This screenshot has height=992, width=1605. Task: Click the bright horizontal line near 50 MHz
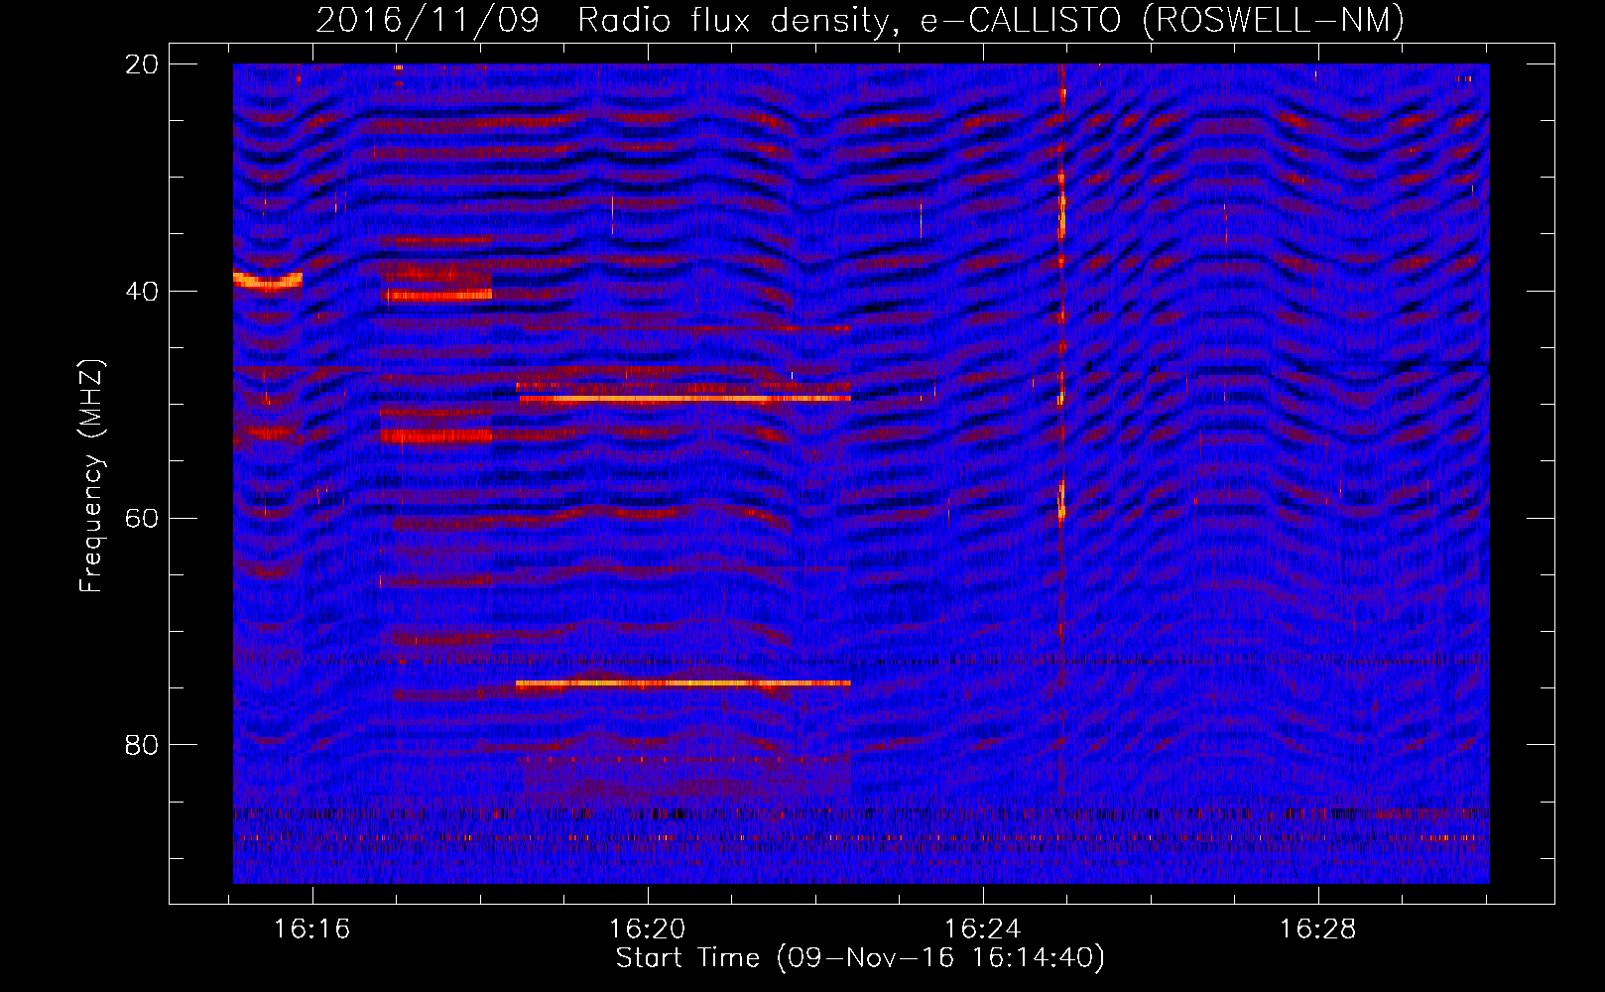click(684, 399)
